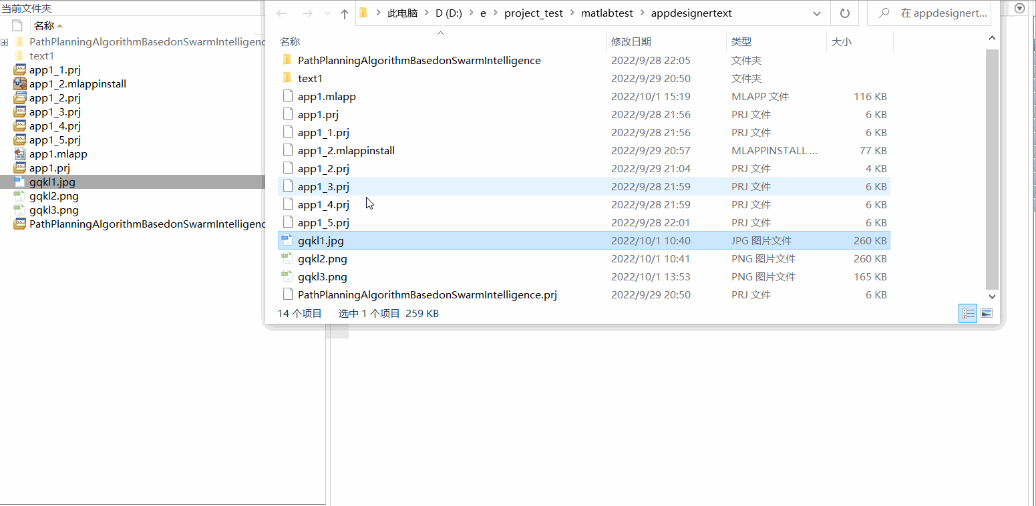Select PathPlanningAlgorithmBasedonSwarmIntelligence folder icon in Explorer
This screenshot has height=506, width=1036.
pyautogui.click(x=287, y=60)
